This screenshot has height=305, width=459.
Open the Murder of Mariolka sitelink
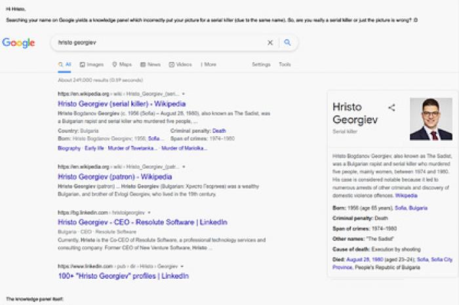click(184, 148)
